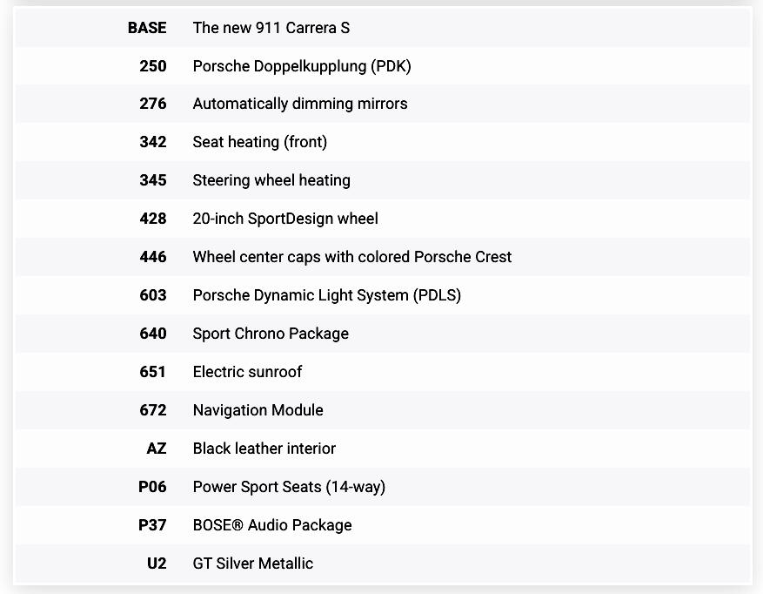Click the 20-inch SportDesign wheel entry
Screen dimensions: 763x594
pyautogui.click(x=285, y=219)
